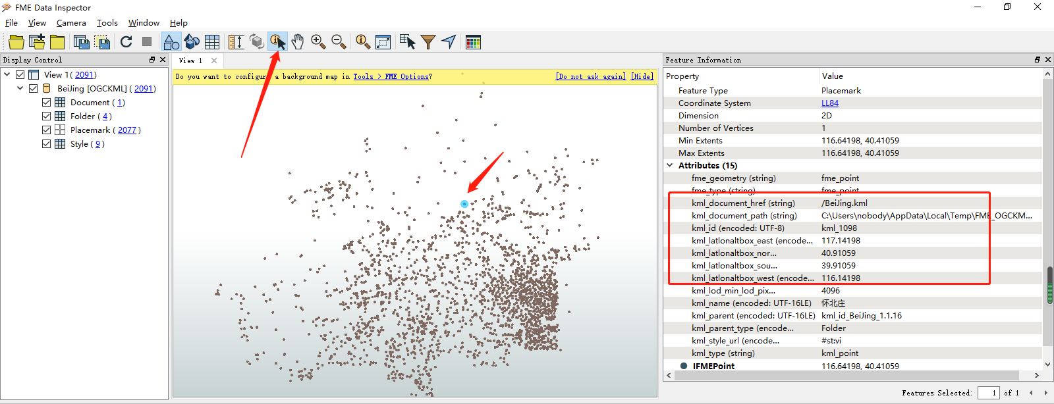
Task: Collapse the BeiJing [OGCKML] tree node
Action: click(x=20, y=88)
